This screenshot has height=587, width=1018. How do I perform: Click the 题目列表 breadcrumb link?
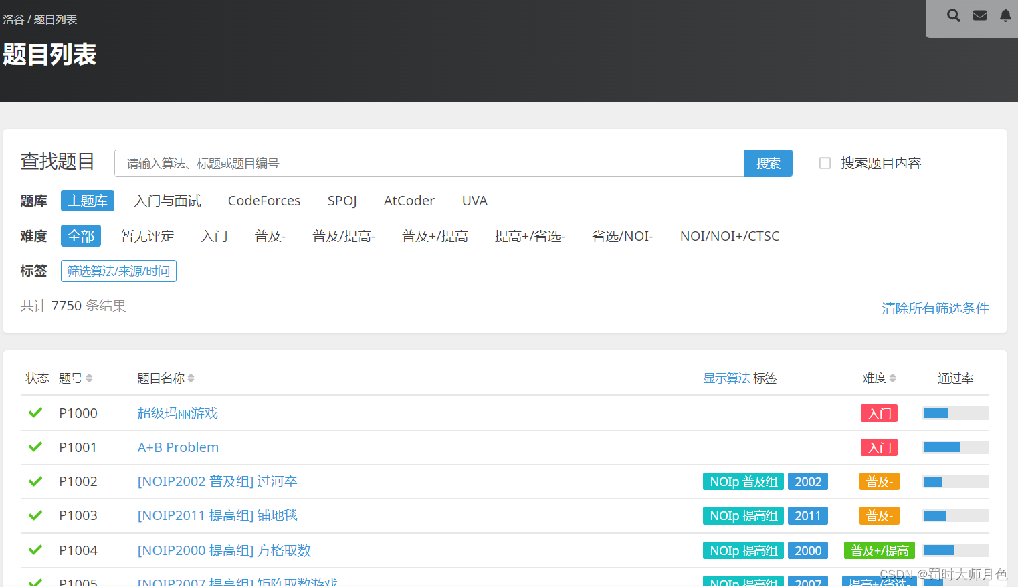[x=55, y=19]
